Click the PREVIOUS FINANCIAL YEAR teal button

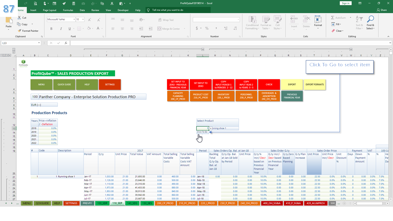[292, 96]
